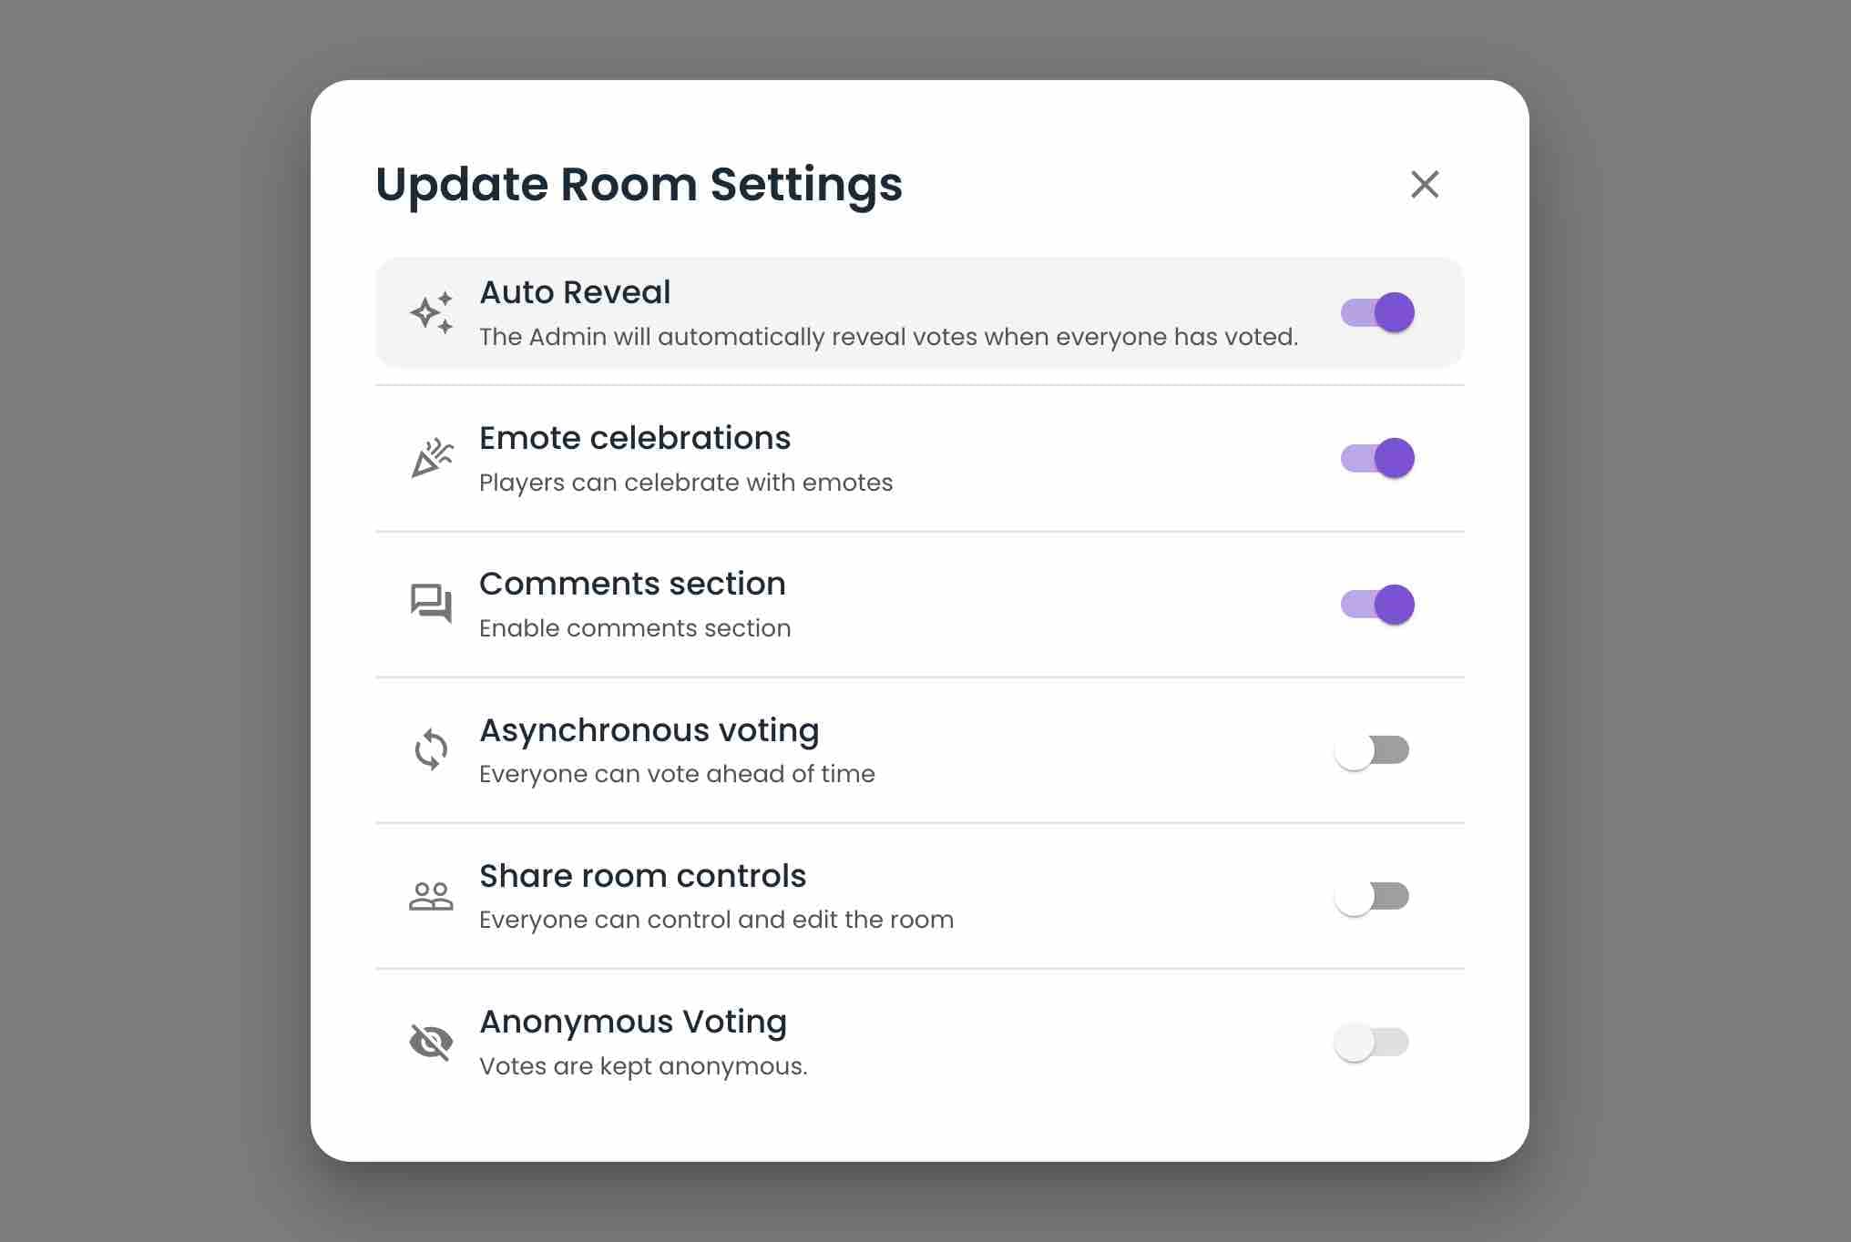
Task: Click the Asynchronous voting label
Action: tap(649, 730)
